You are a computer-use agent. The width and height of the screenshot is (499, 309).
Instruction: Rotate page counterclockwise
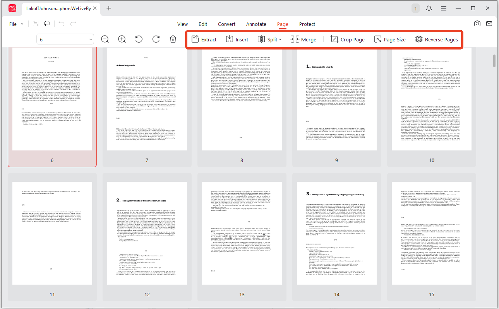pyautogui.click(x=139, y=39)
